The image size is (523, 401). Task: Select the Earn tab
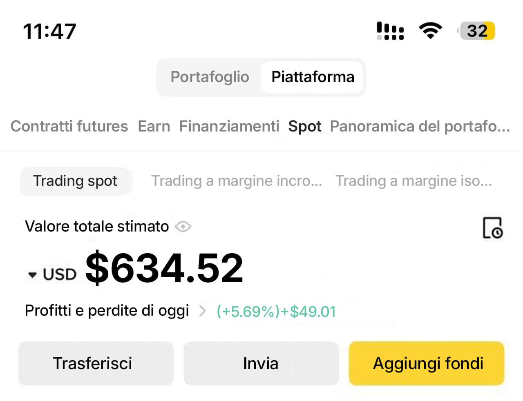click(154, 126)
